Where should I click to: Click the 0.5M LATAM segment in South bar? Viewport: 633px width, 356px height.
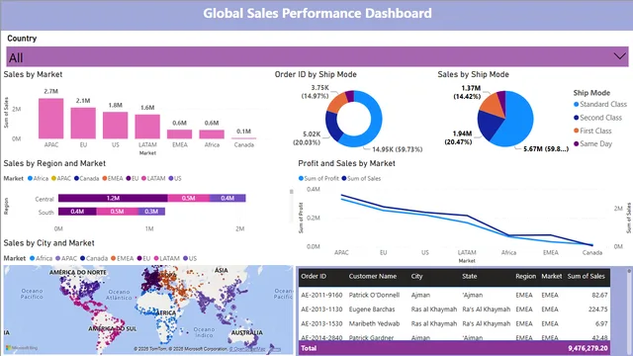(x=117, y=212)
